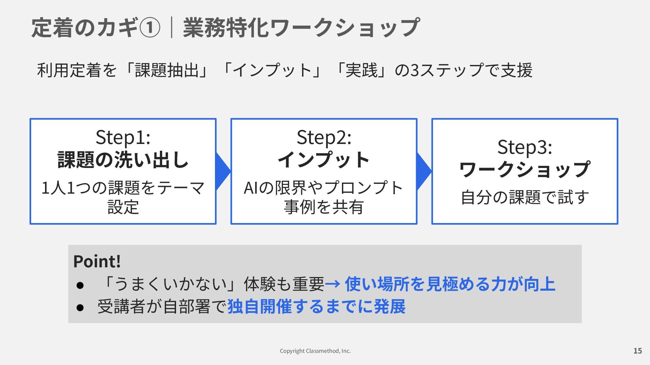
Task: Click the slide page number 15
Action: coord(637,351)
